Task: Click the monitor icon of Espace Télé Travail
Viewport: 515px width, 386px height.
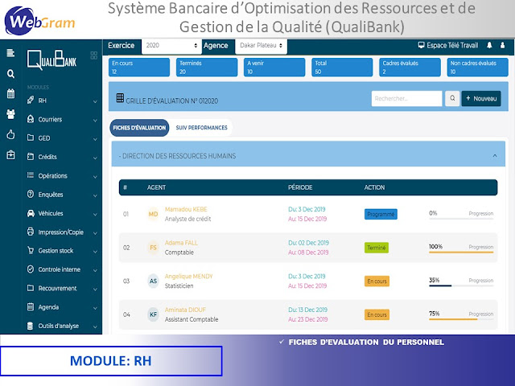Action: (421, 45)
